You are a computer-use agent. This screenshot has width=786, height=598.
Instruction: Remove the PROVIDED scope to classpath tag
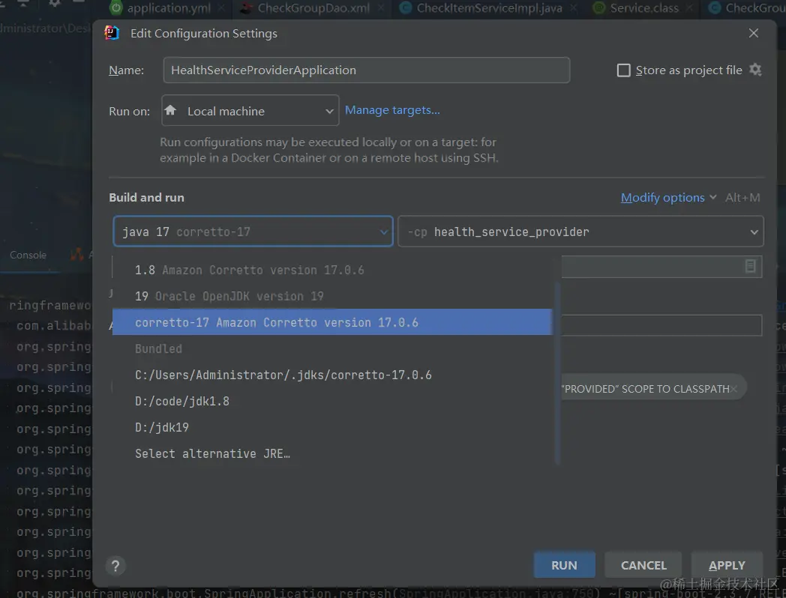click(x=733, y=389)
